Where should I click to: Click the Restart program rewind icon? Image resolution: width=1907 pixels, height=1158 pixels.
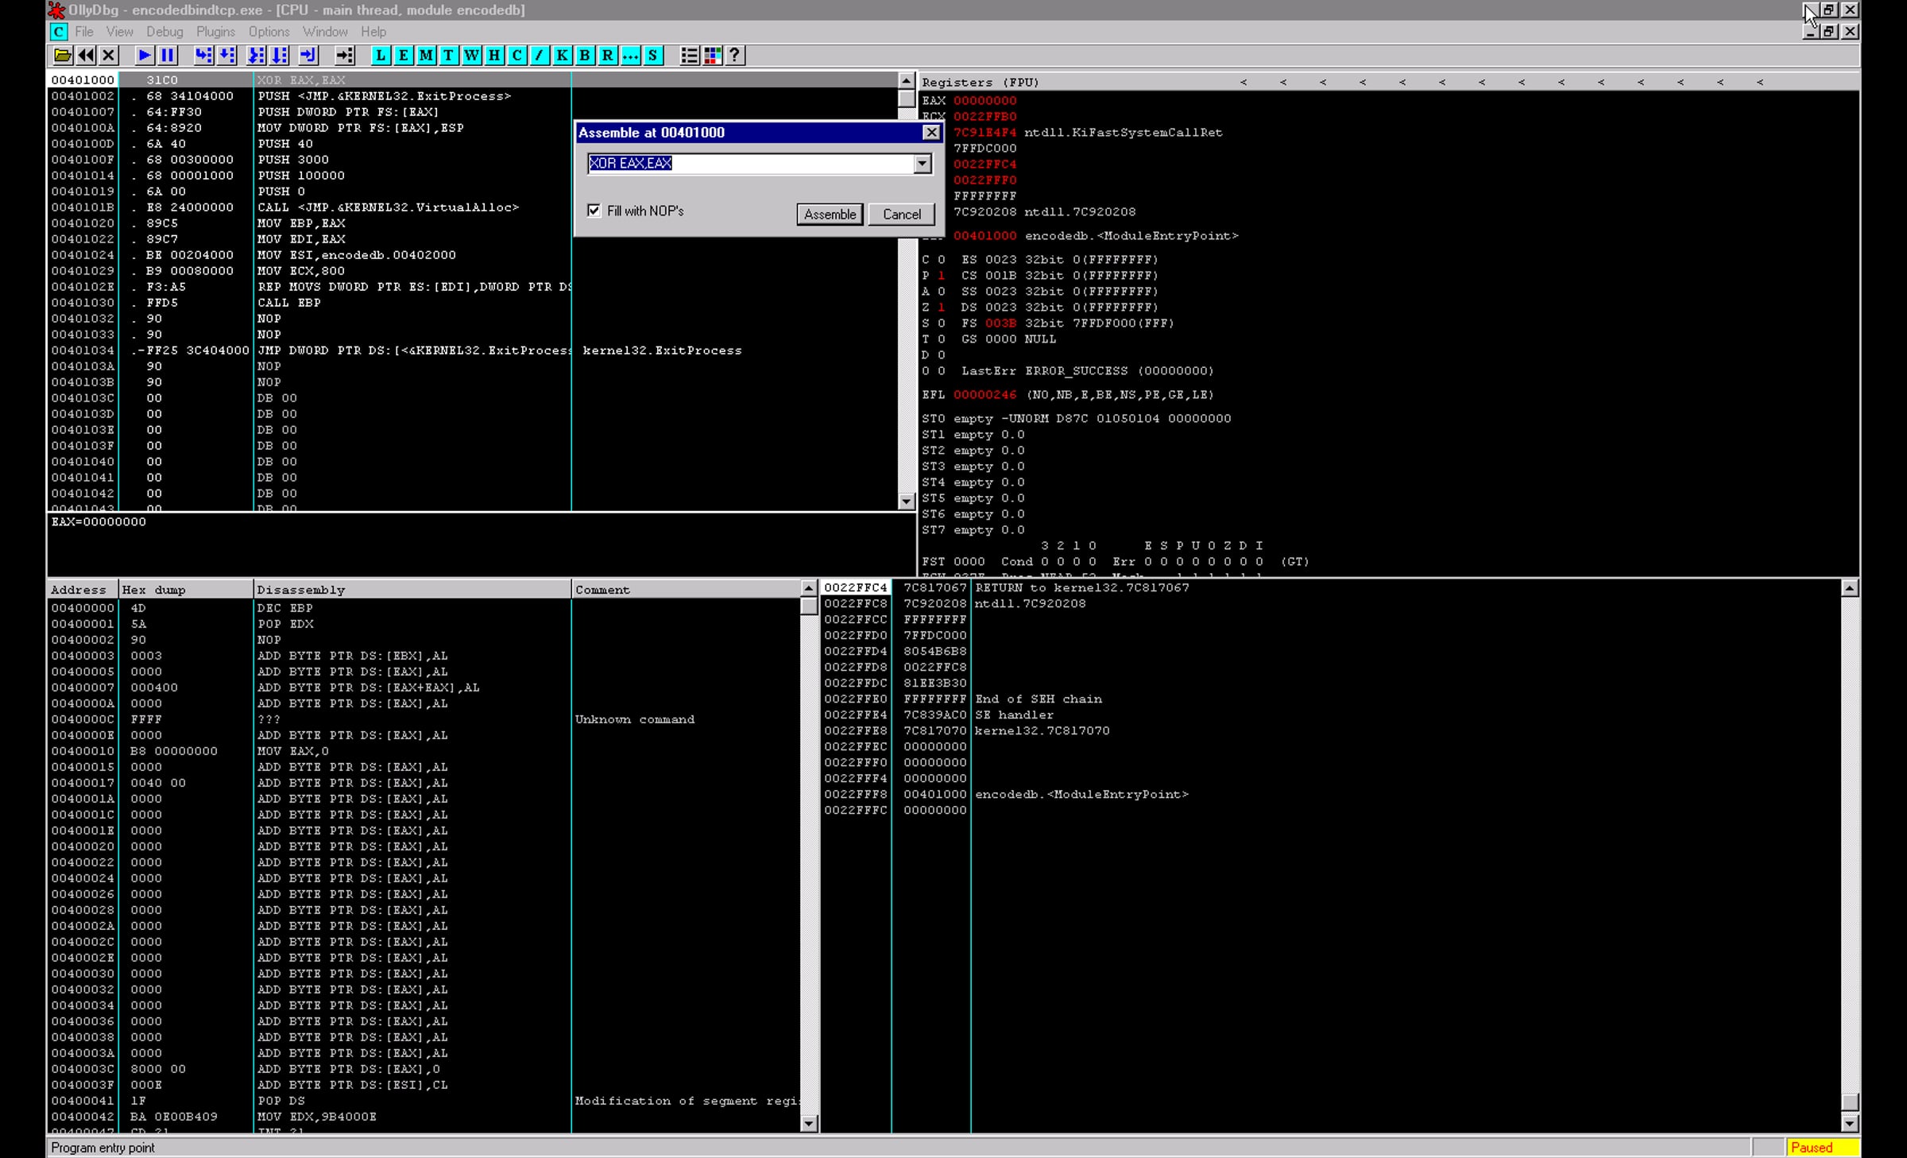click(86, 55)
